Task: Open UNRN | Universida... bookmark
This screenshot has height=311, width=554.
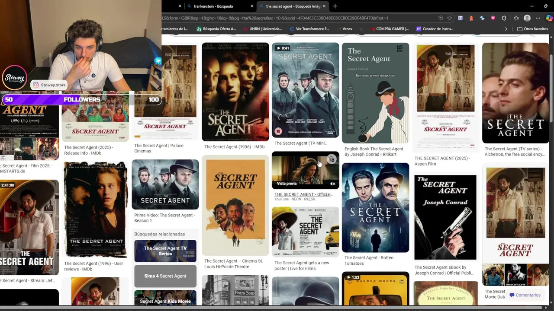Action: tap(262, 29)
